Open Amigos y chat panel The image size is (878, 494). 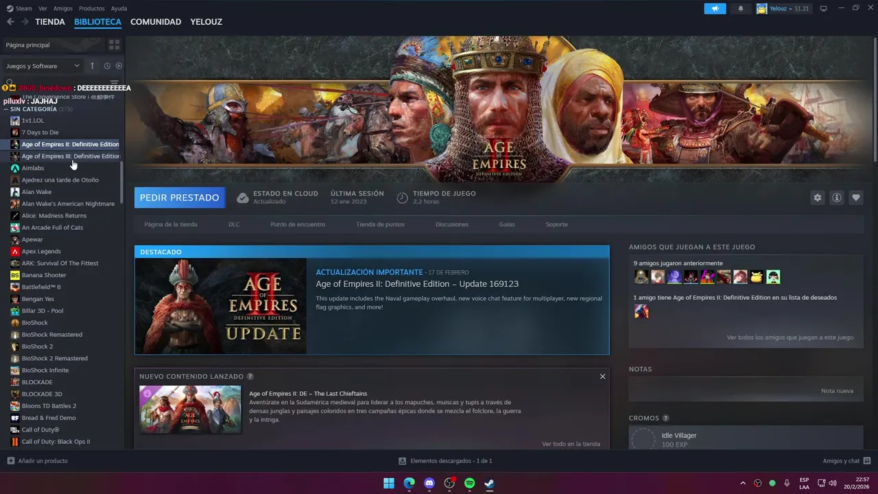(x=846, y=461)
